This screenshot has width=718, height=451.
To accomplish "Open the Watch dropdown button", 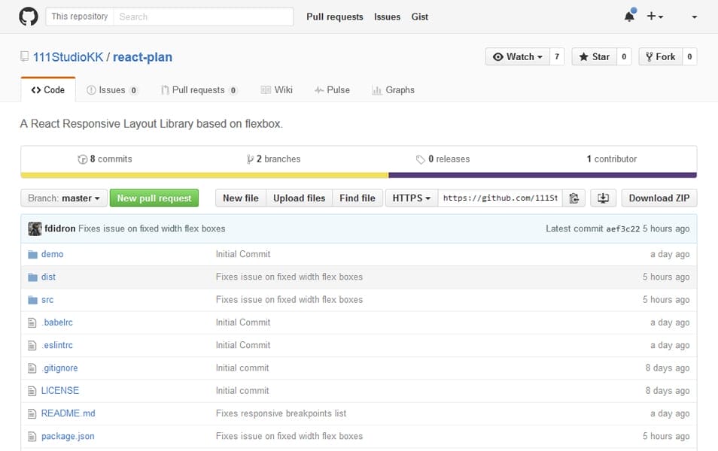I will 518,56.
